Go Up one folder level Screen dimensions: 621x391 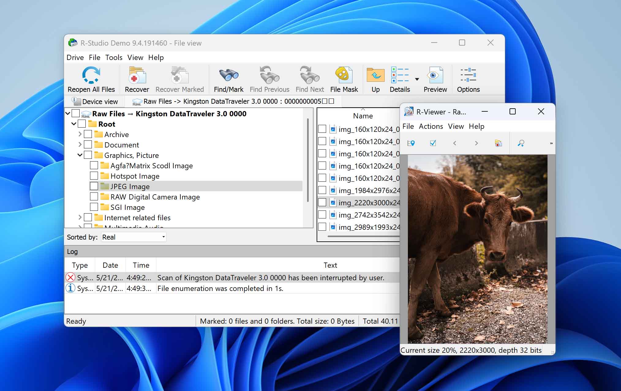click(375, 75)
